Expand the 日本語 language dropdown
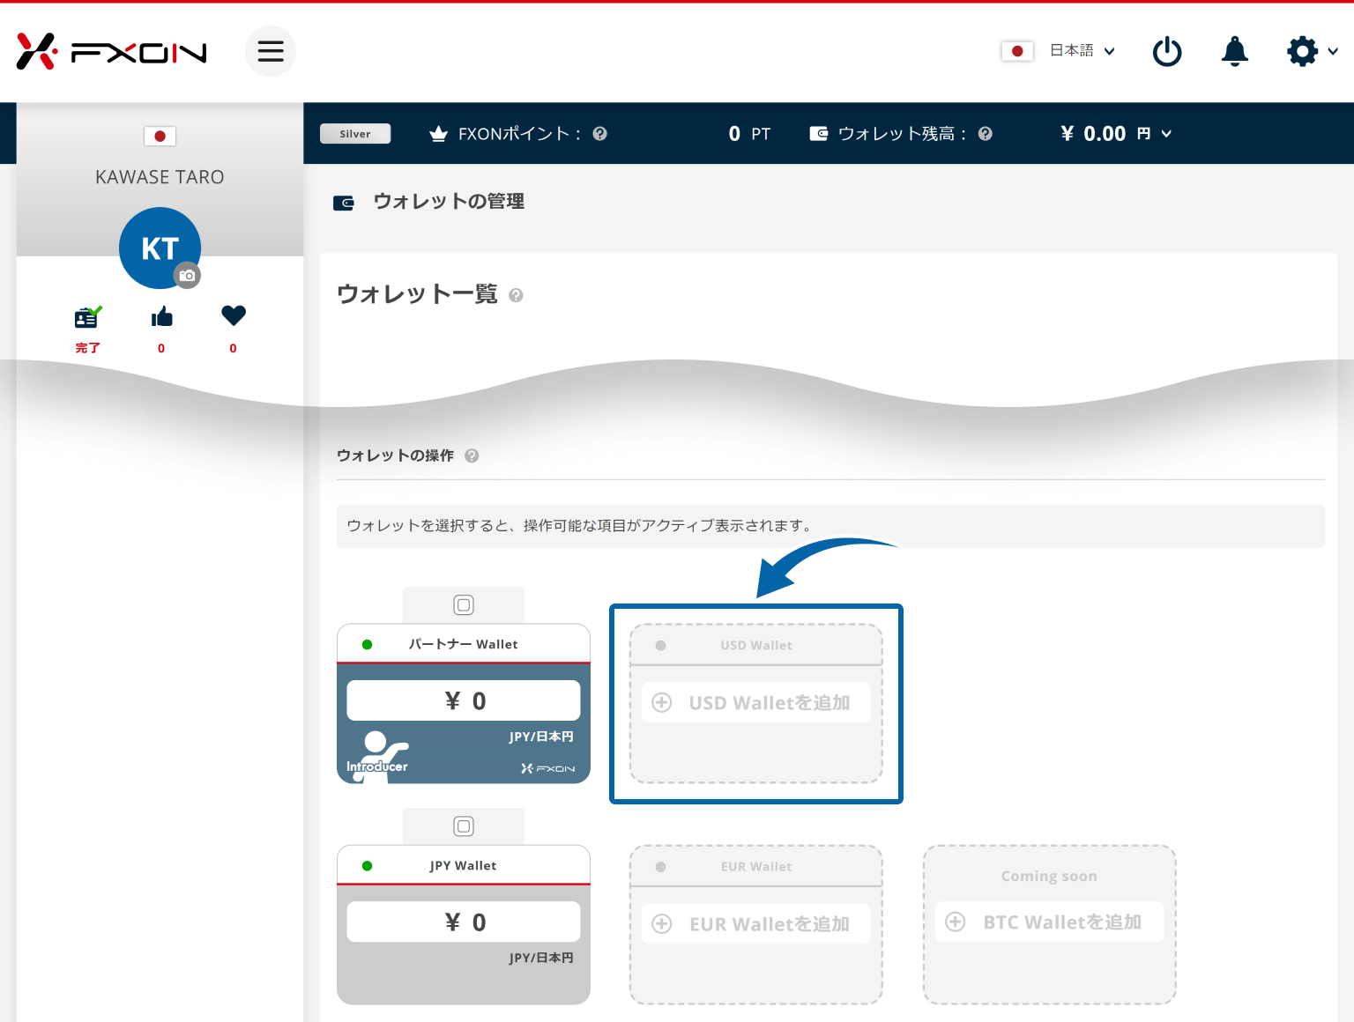Screen dimensions: 1354x1022 pyautogui.click(x=1082, y=51)
